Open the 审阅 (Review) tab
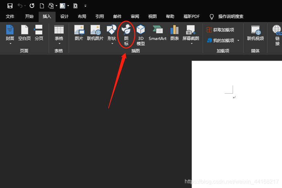This screenshot has width=282, height=188. (135, 17)
